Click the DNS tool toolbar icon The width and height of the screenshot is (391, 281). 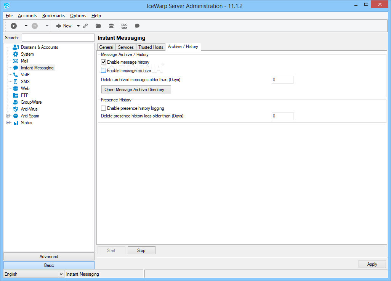[124, 26]
